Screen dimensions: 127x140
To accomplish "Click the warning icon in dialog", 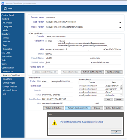I will click(54, 123).
